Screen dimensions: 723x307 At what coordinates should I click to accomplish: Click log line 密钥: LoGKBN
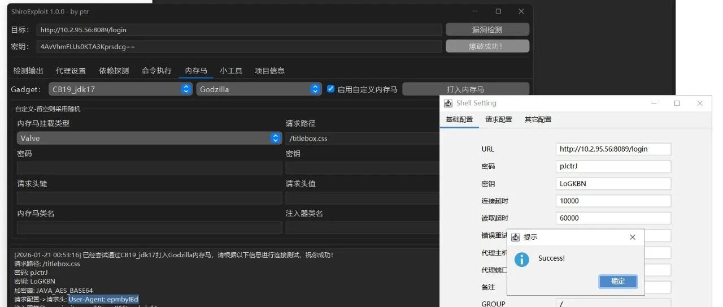35,282
